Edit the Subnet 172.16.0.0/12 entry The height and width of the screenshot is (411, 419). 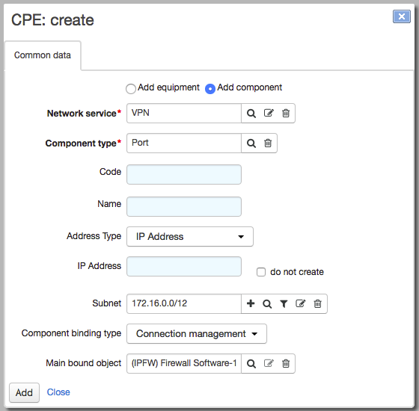point(300,303)
